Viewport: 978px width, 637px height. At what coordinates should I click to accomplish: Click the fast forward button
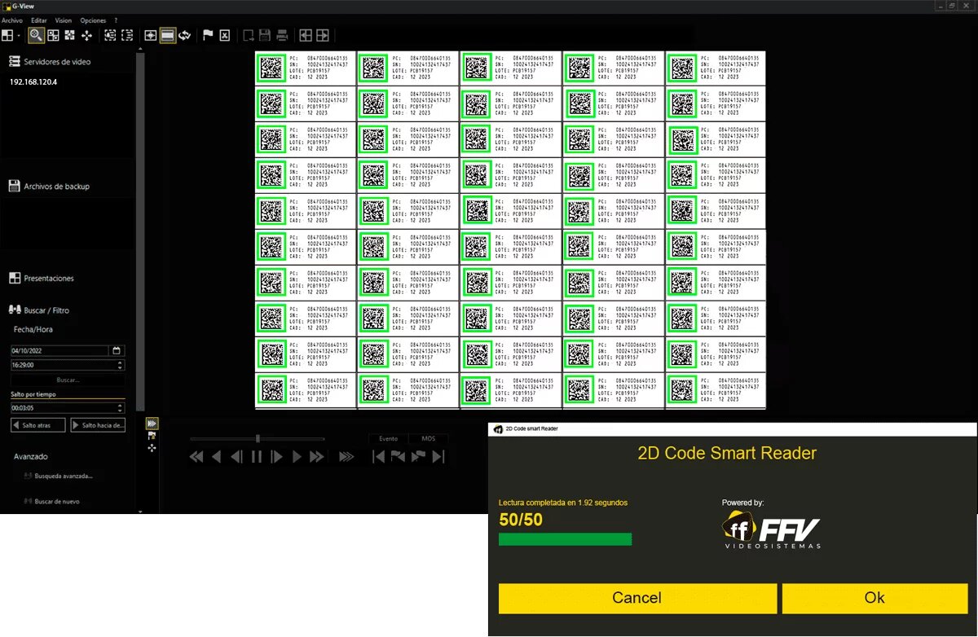(316, 458)
